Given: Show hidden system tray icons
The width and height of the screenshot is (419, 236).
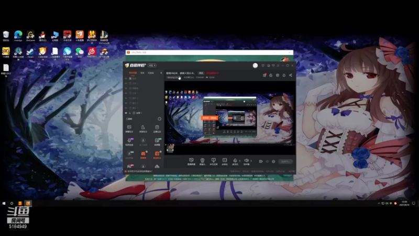Looking at the screenshot, I should 379,203.
